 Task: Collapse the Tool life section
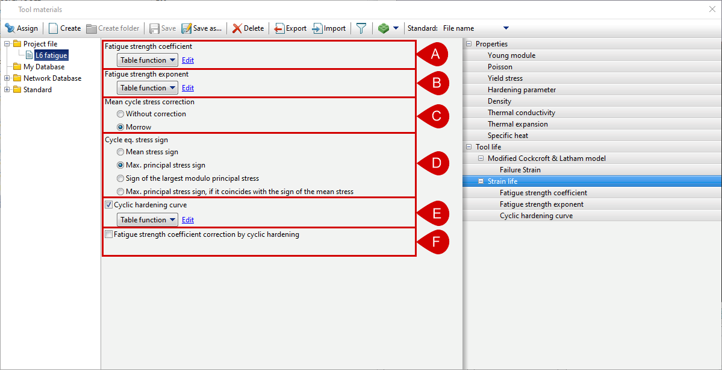pos(468,146)
